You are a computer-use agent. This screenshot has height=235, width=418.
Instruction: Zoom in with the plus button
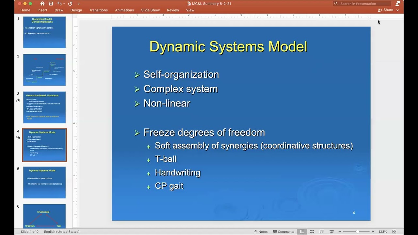coord(373,232)
